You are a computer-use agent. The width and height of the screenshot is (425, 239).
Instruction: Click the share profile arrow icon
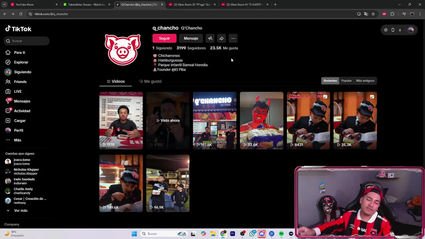click(221, 39)
